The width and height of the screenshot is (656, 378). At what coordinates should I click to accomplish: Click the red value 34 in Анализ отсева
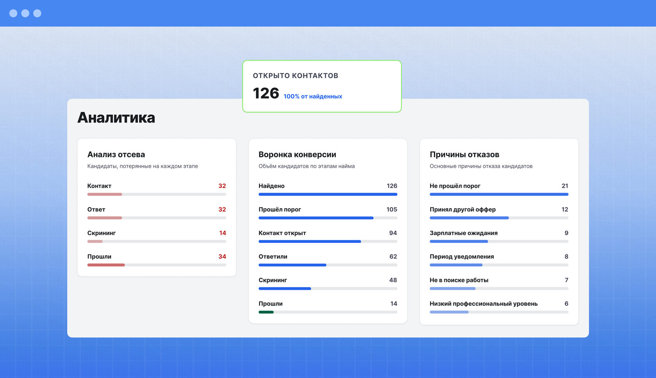222,257
